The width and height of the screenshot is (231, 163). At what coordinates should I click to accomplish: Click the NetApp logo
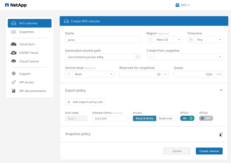click(x=16, y=5)
